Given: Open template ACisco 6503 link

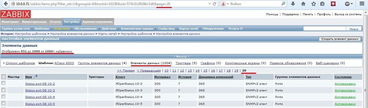Looking at the screenshot, I should click(64, 63).
